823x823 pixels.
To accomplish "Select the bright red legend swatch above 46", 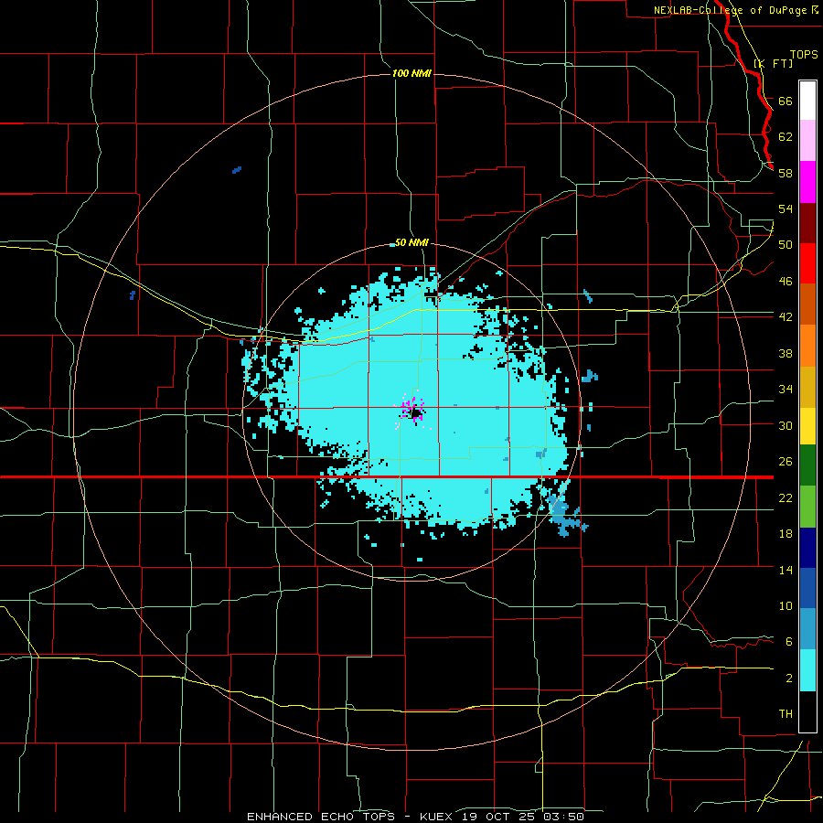I will 807,263.
